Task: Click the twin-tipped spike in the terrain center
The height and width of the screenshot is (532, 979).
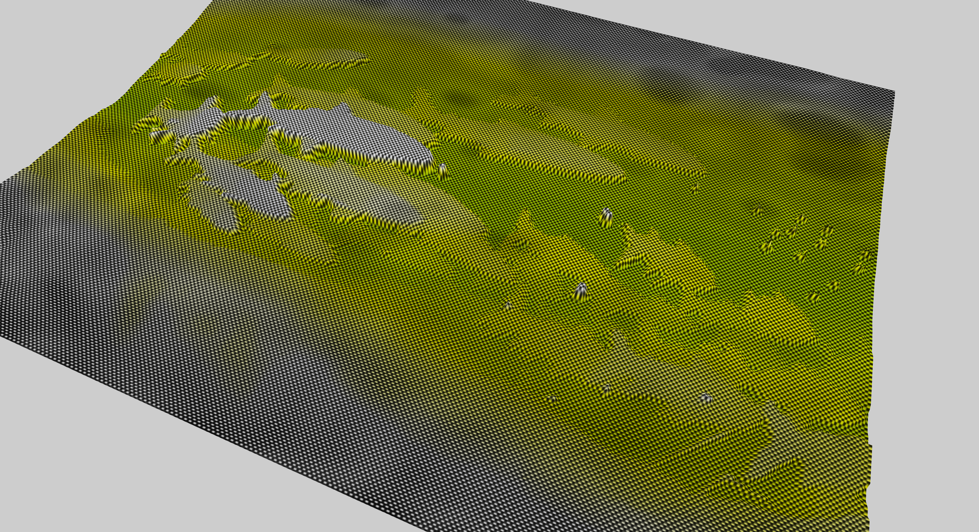Action: click(606, 216)
